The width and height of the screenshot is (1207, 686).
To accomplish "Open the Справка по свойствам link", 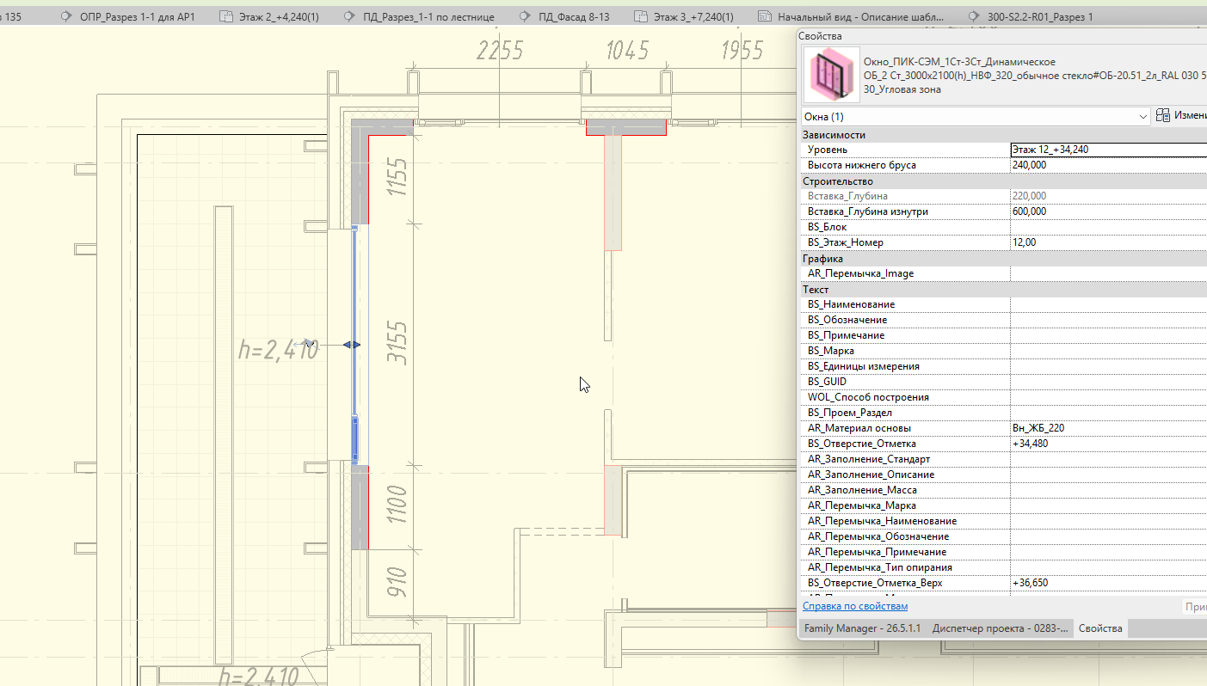I will tap(854, 606).
